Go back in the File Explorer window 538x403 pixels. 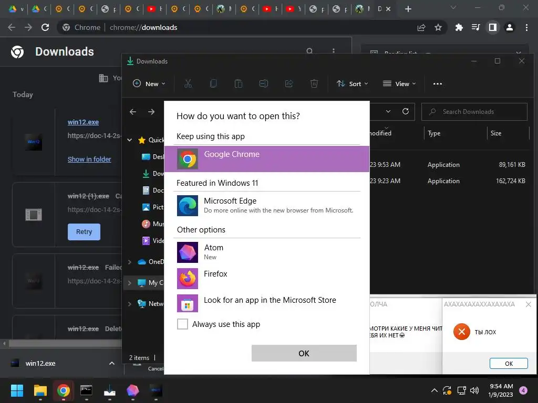click(x=133, y=112)
